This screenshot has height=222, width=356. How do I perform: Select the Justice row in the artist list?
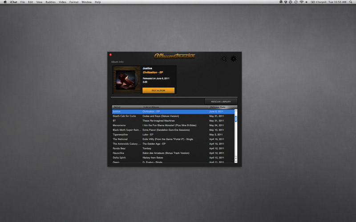[174, 111]
